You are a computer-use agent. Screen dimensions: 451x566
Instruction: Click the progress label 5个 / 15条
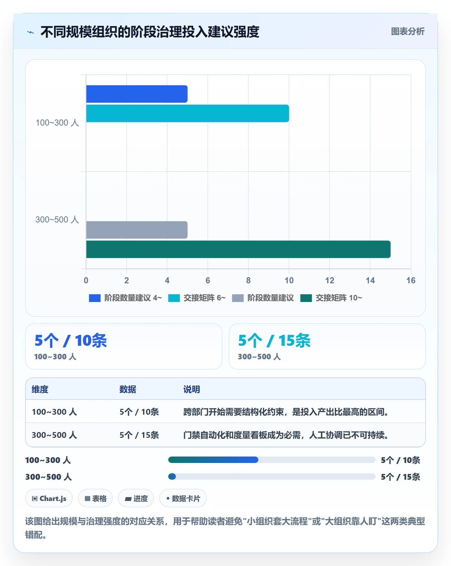[400, 477]
